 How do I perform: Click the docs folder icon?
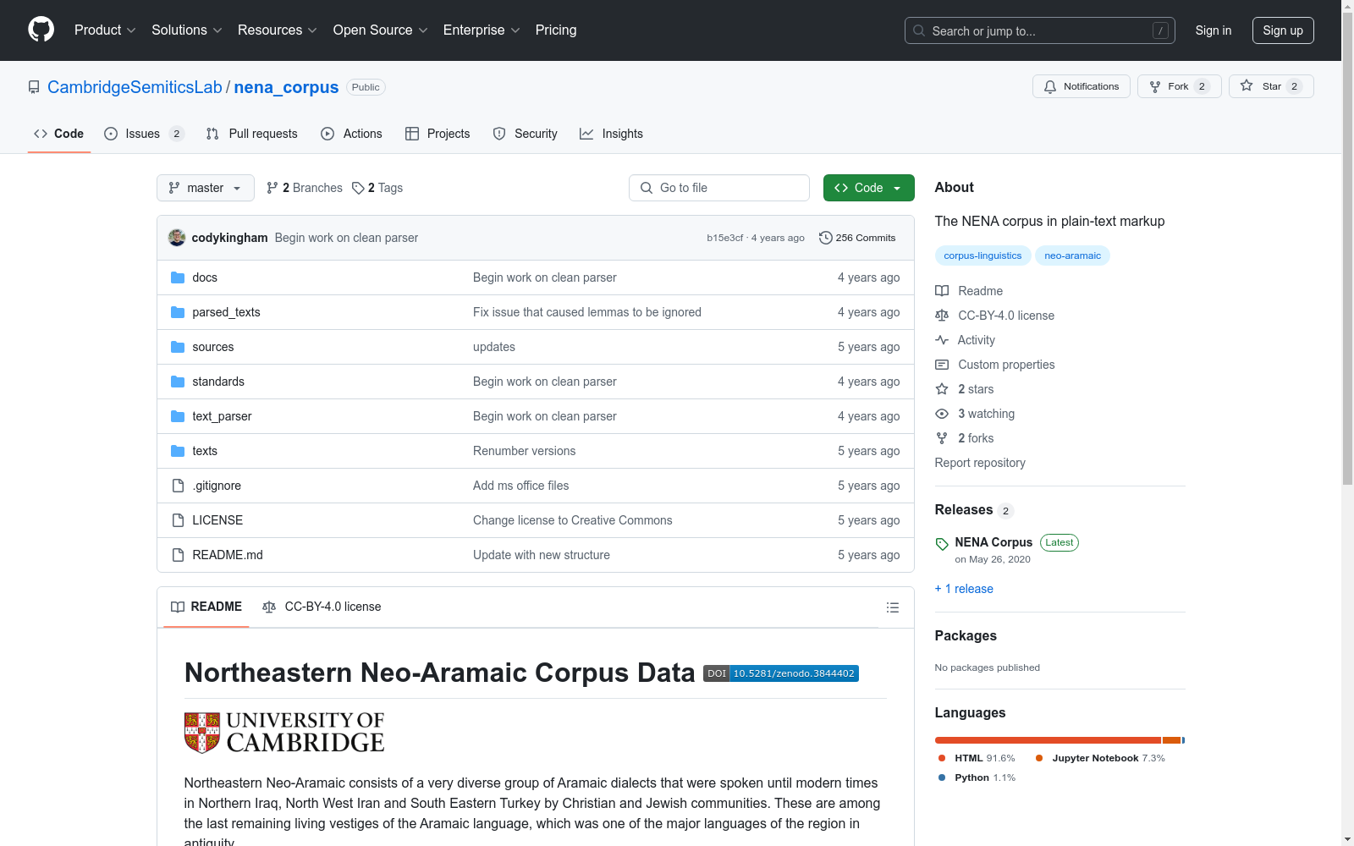coord(178,277)
